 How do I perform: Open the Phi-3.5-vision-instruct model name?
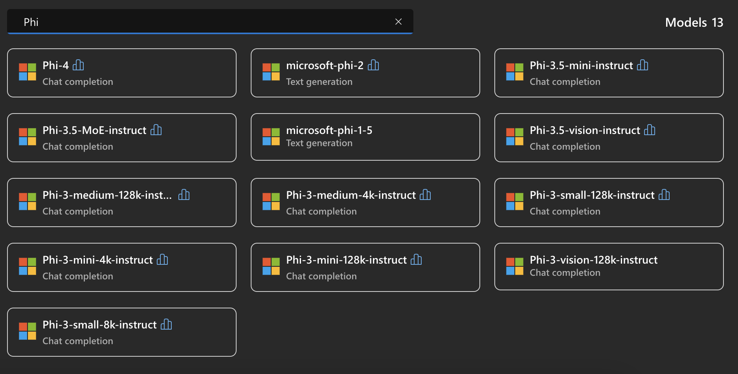[585, 130]
